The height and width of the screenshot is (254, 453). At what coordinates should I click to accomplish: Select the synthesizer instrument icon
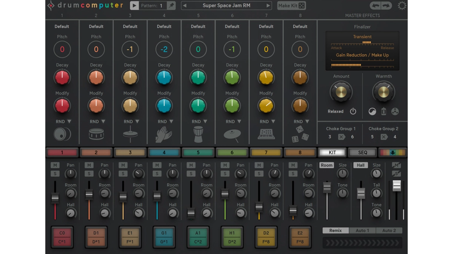tap(266, 134)
